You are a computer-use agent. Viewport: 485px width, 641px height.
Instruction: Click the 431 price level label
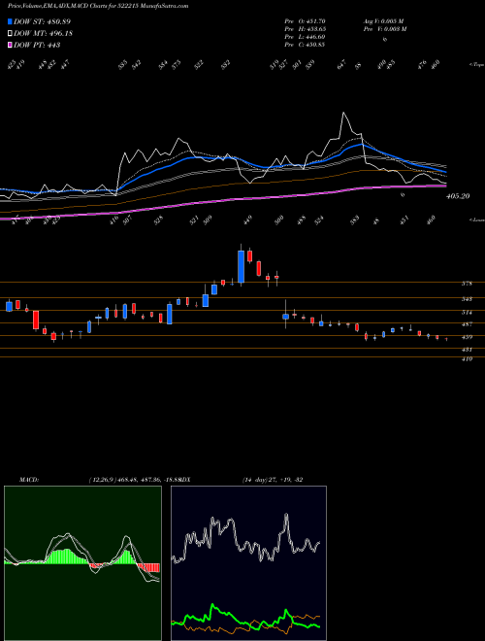(x=467, y=350)
